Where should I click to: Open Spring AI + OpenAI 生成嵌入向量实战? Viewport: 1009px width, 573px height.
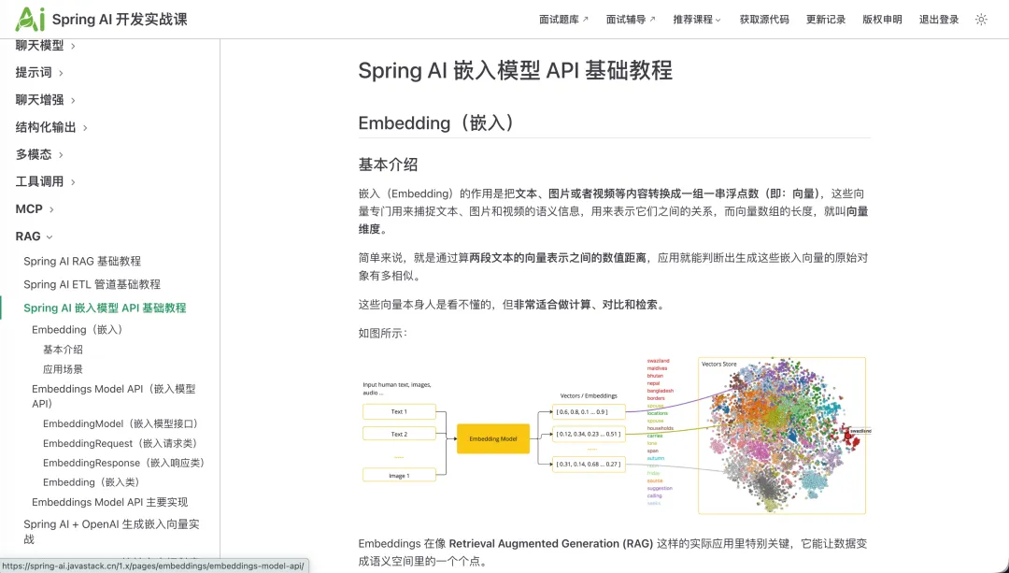tap(111, 532)
